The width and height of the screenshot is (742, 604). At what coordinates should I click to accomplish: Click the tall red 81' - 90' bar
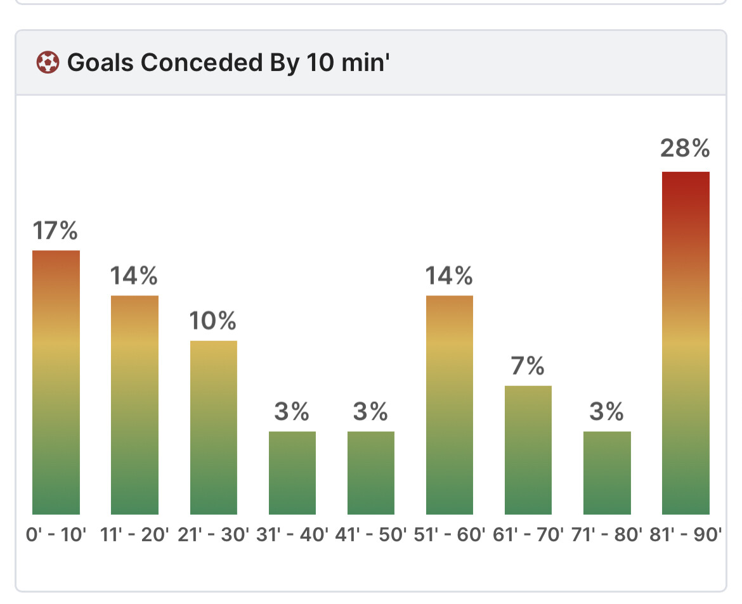[685, 343]
